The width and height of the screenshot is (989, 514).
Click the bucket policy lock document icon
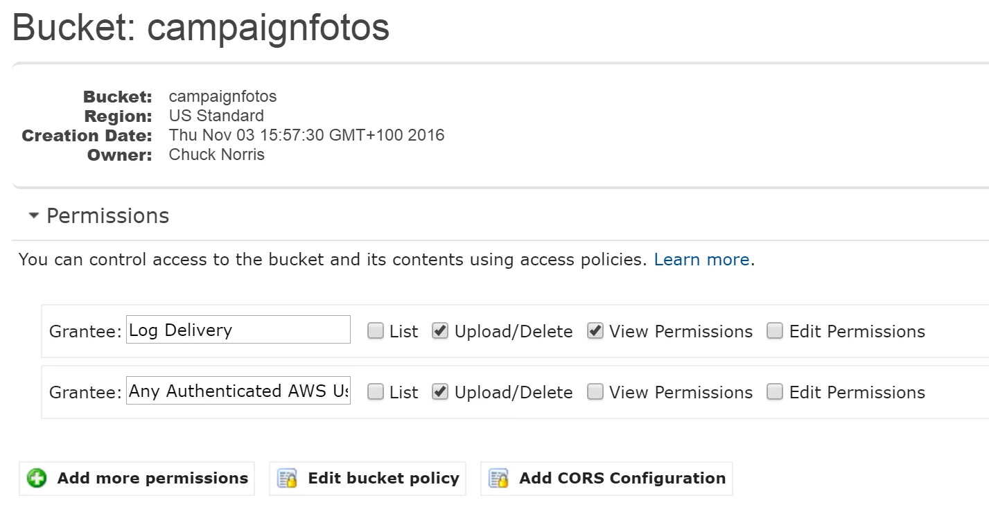(287, 479)
